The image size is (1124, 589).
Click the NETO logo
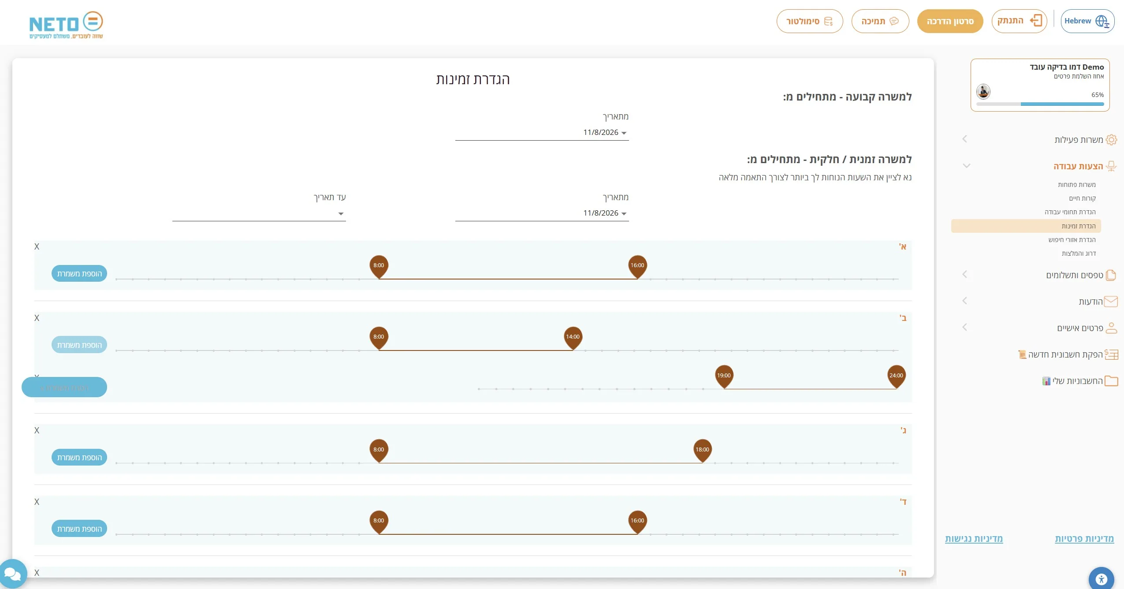66,25
